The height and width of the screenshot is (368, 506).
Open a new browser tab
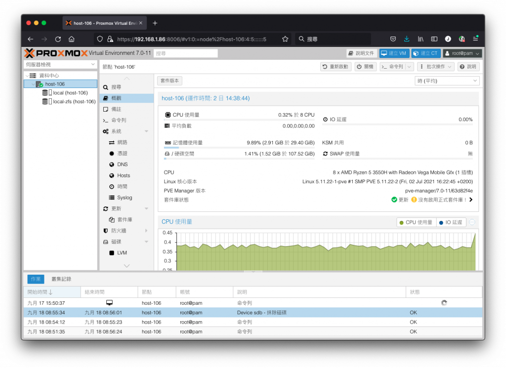155,23
